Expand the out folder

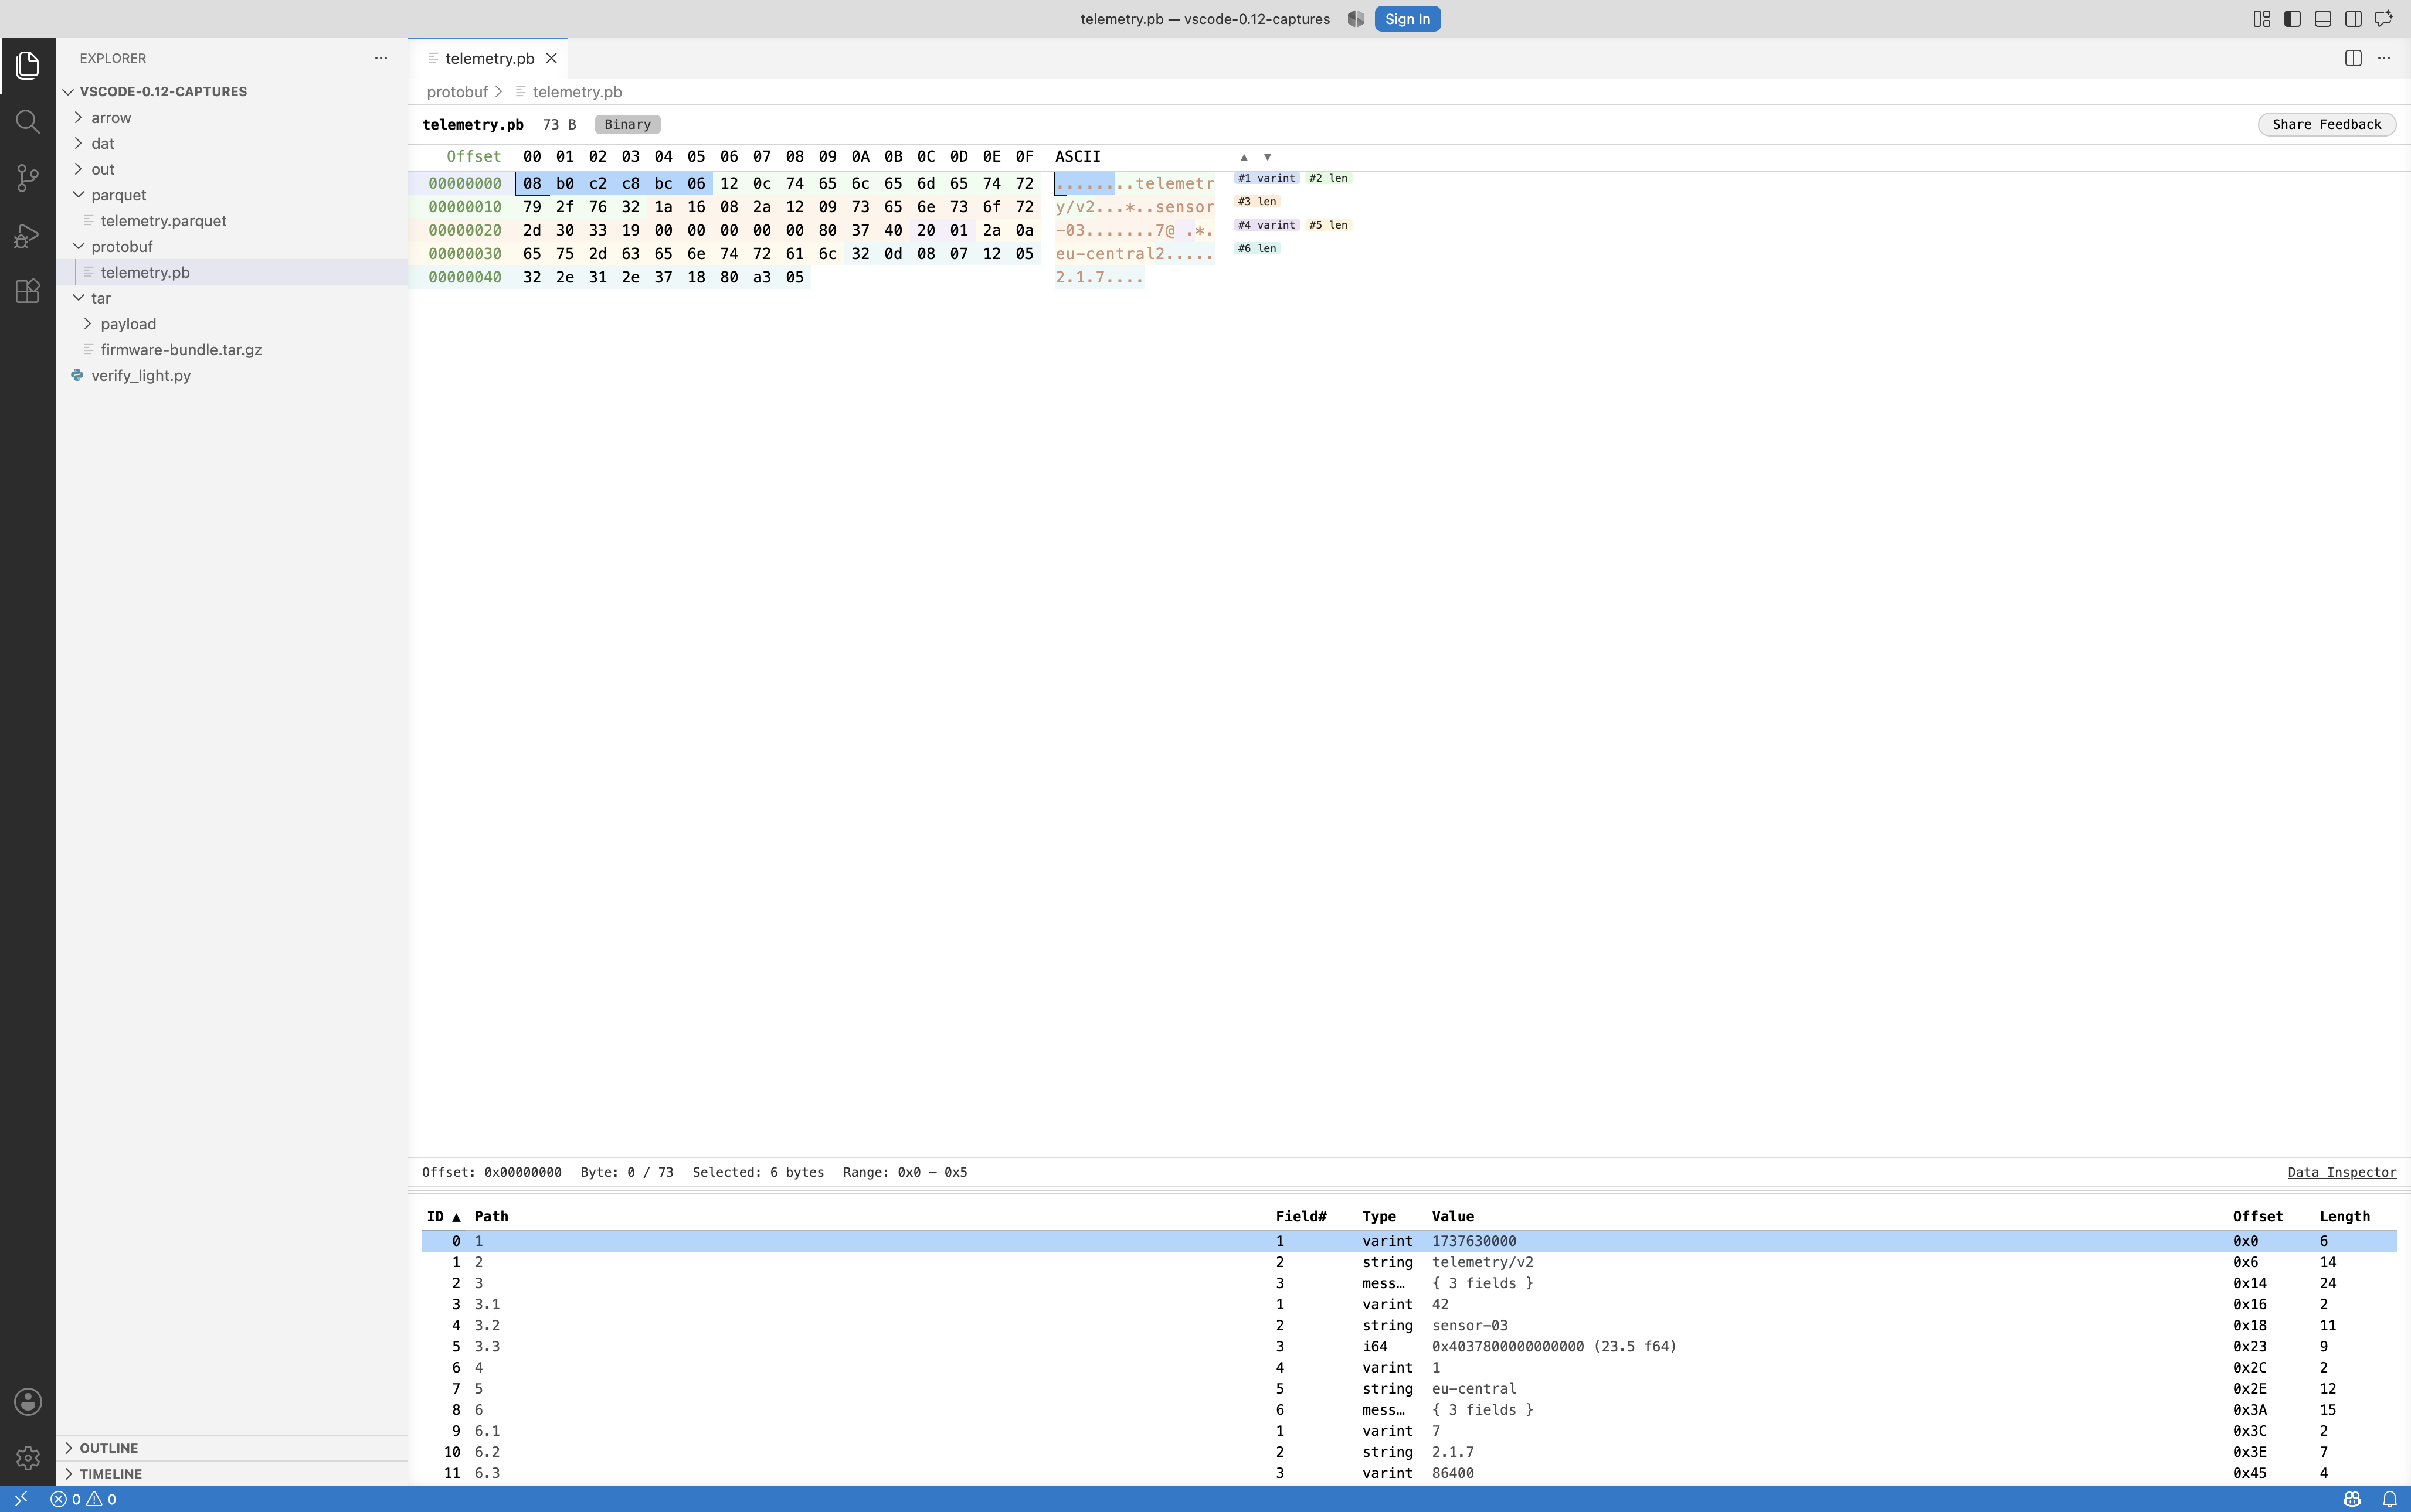(x=232, y=169)
